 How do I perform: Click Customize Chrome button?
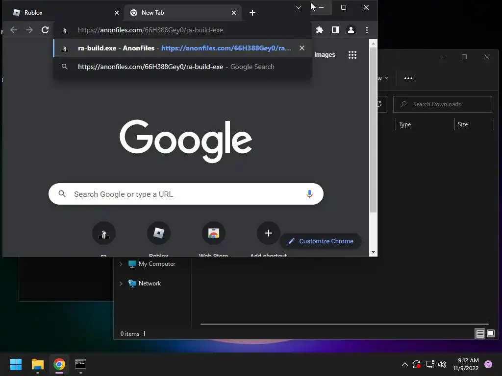[321, 241]
